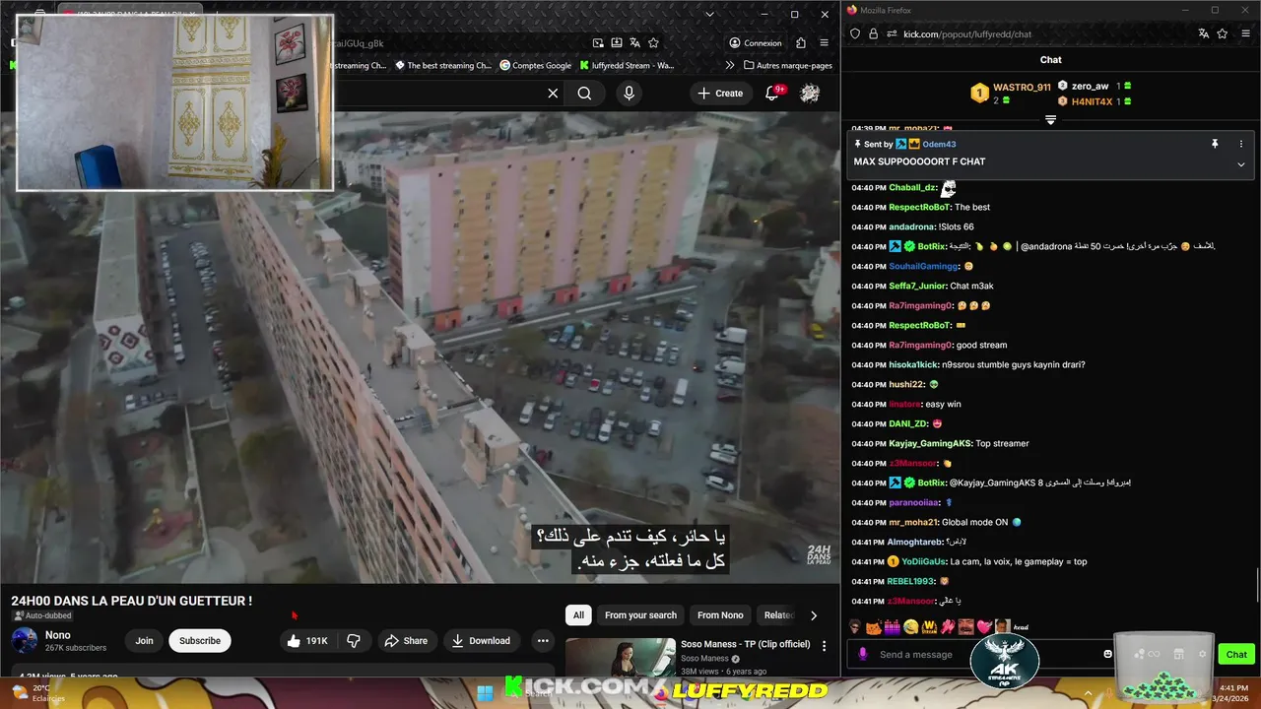
Task: Open The best streaming Ch... bookmark
Action: click(443, 66)
